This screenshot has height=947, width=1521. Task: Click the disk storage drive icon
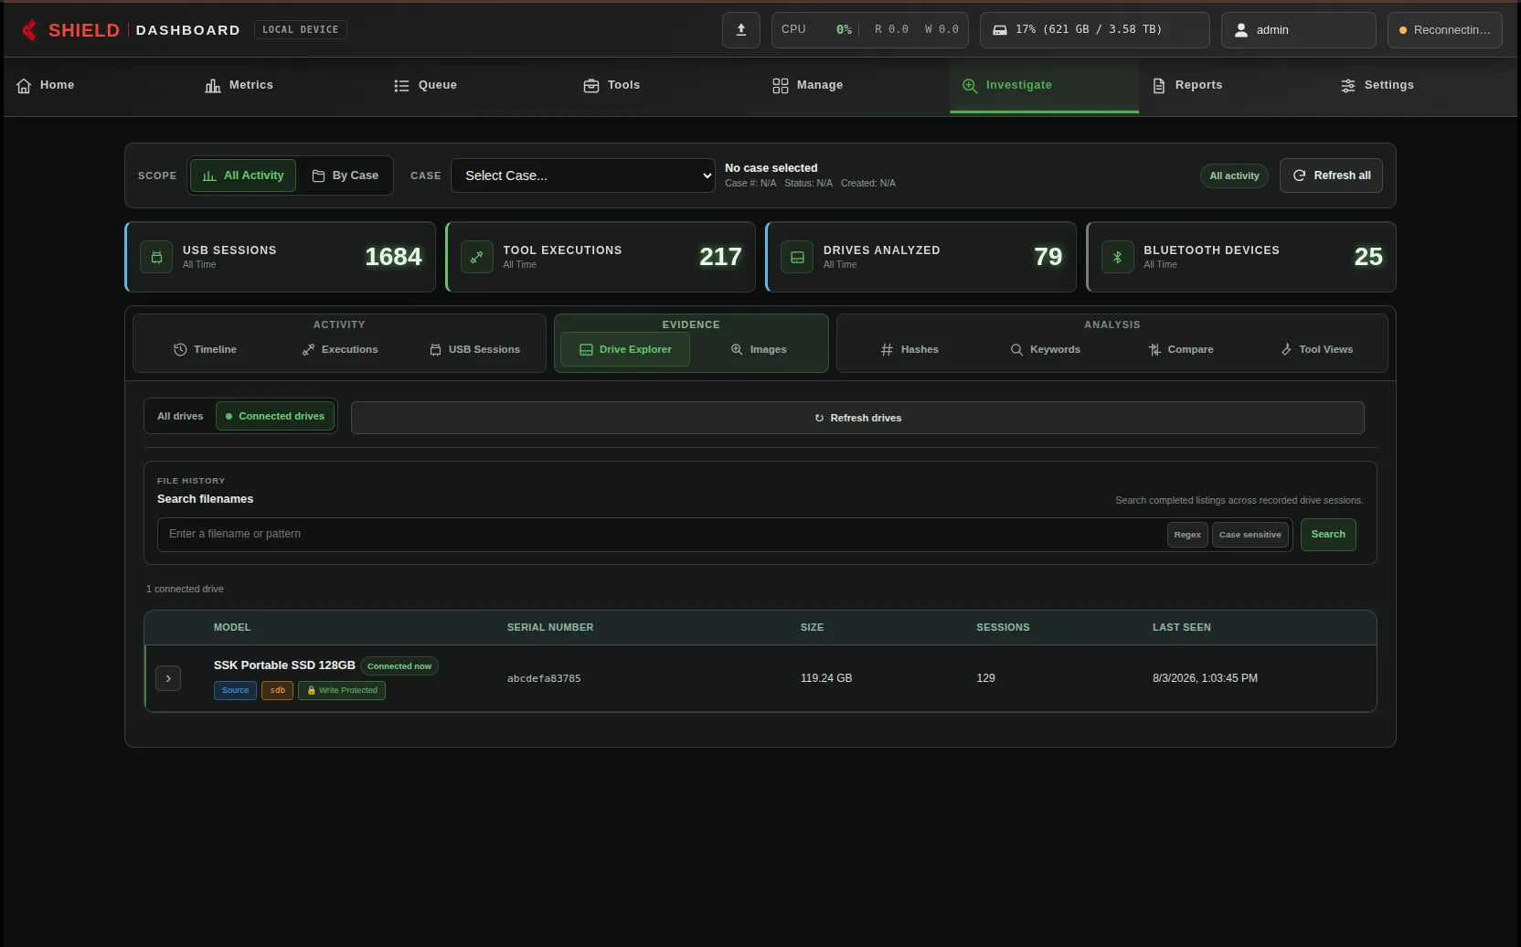[1000, 30]
